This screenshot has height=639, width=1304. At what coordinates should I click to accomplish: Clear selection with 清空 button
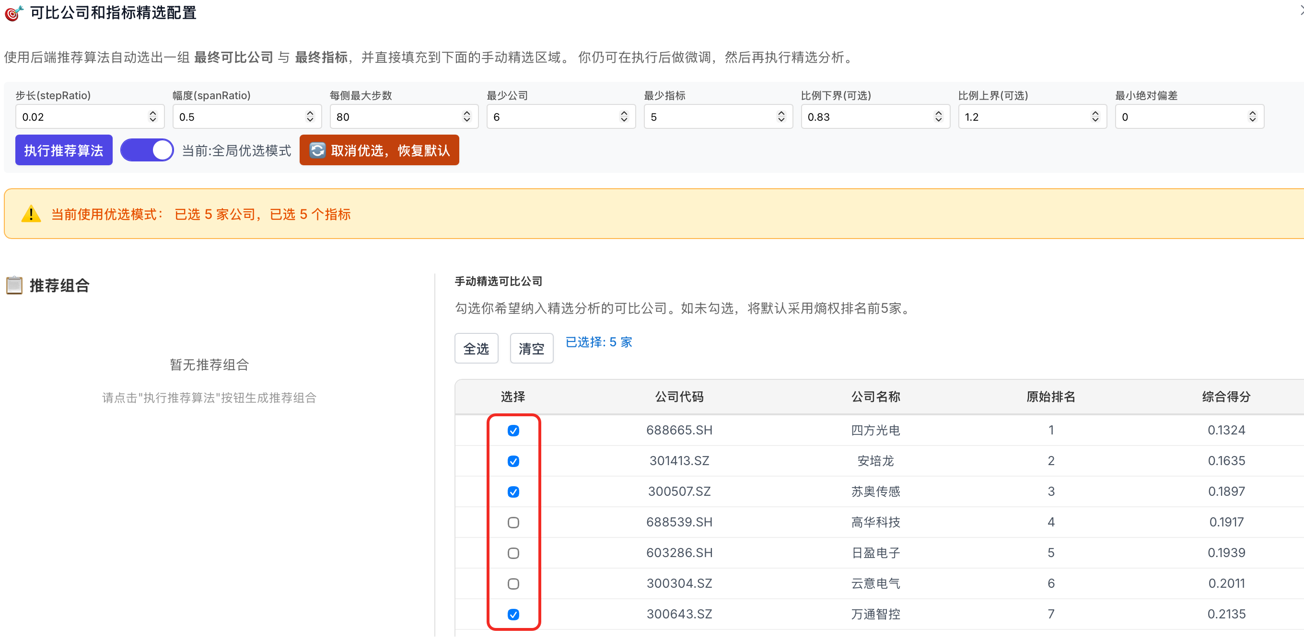coord(532,349)
